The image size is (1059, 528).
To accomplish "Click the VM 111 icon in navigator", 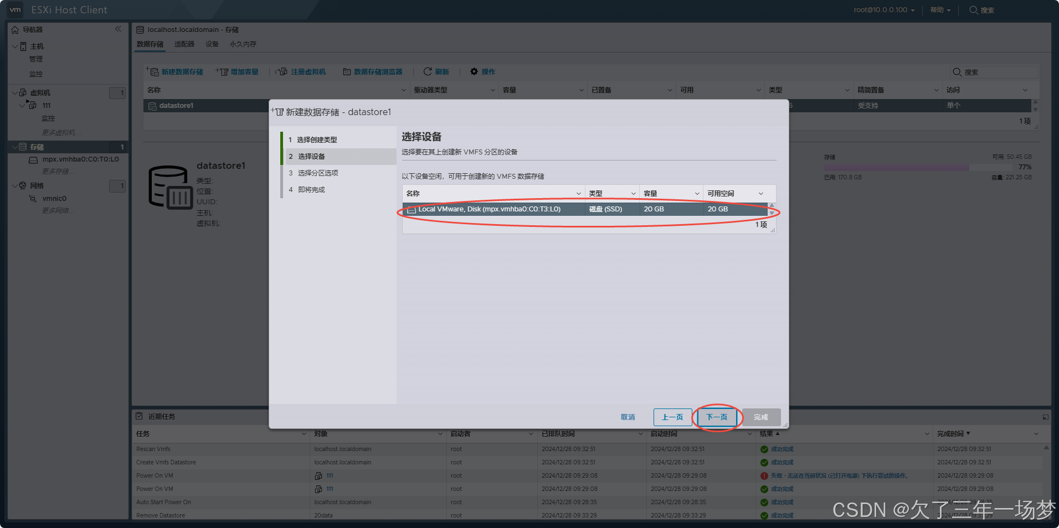I will coord(32,105).
